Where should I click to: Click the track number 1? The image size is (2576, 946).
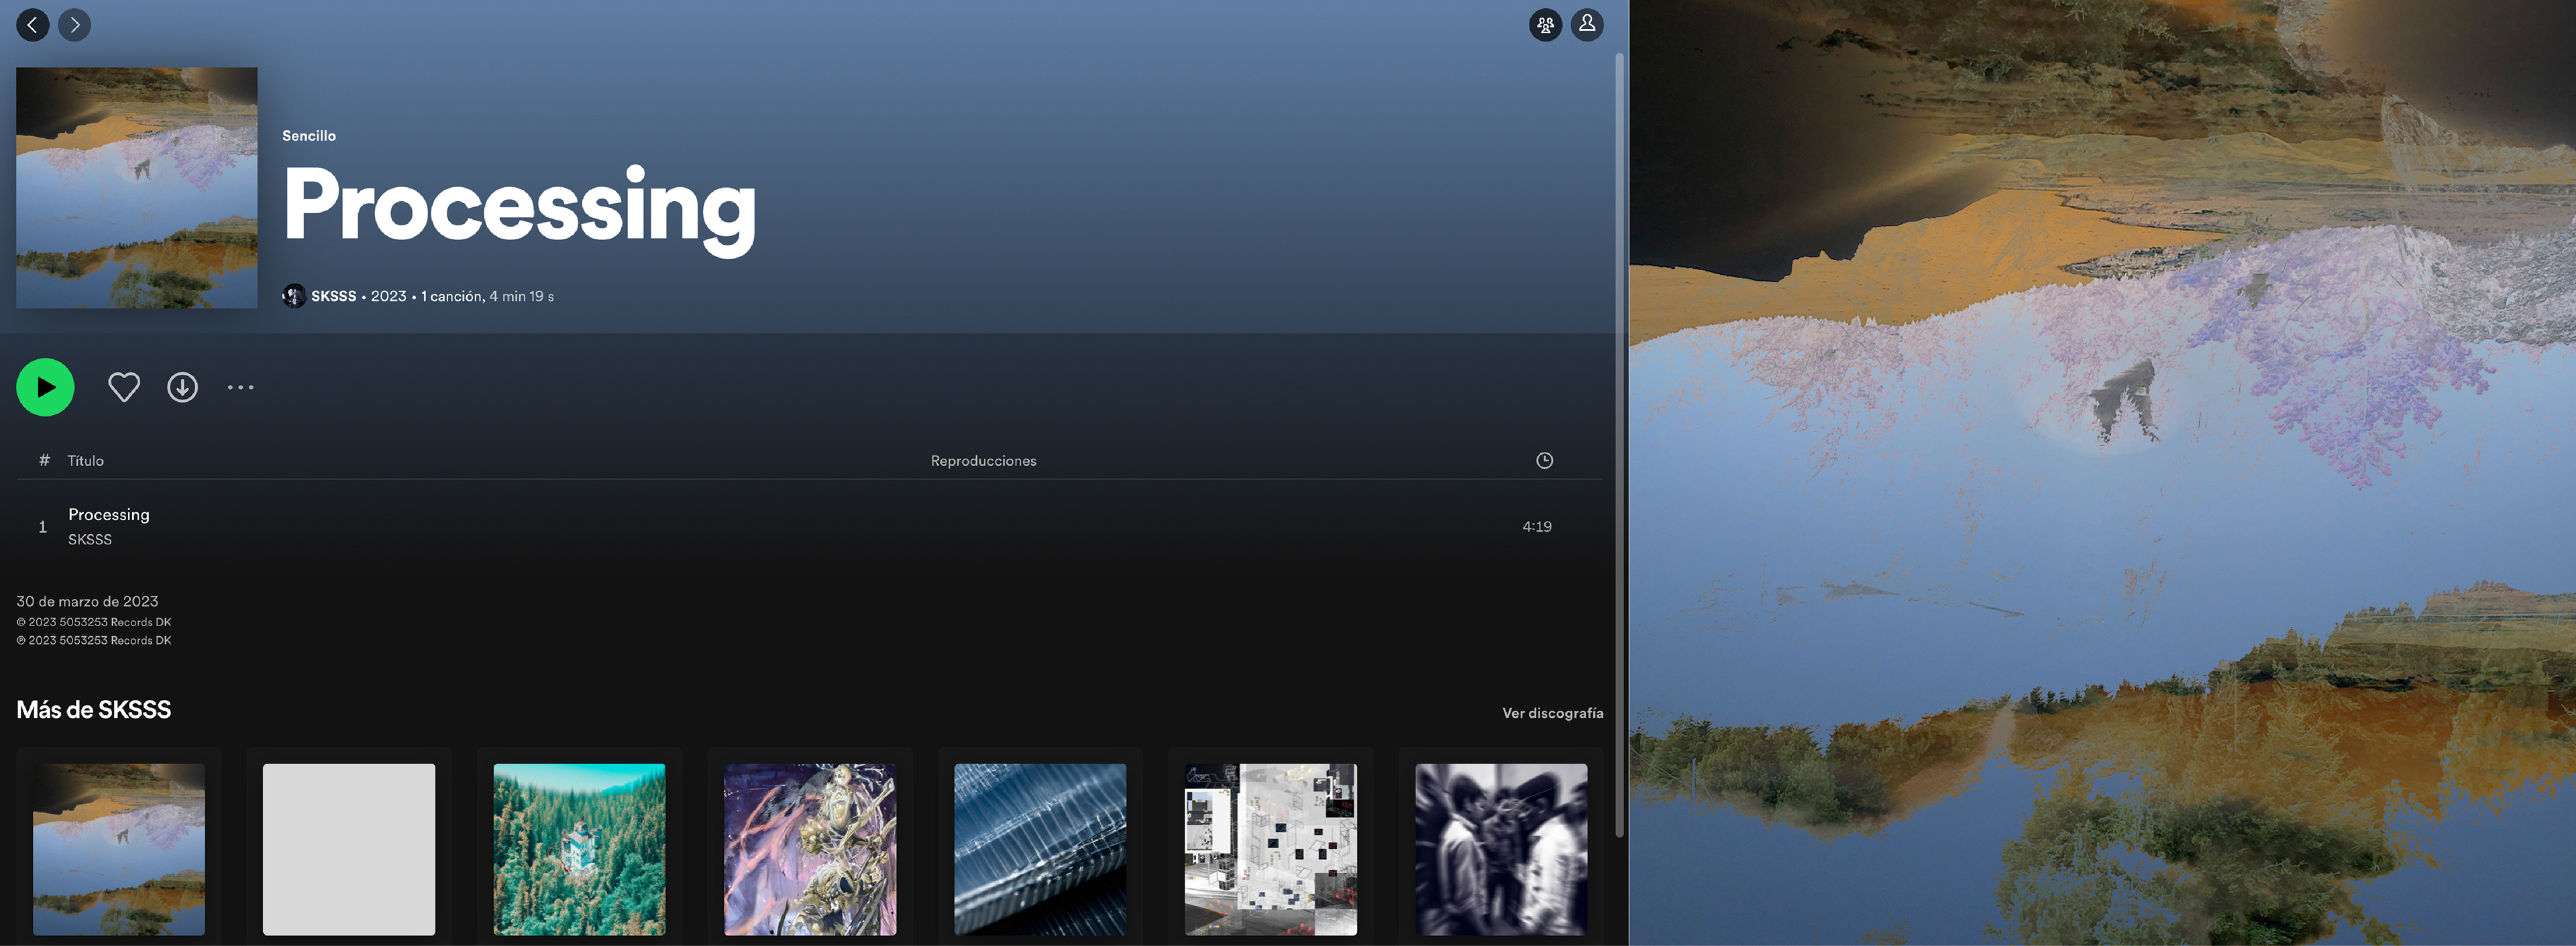click(x=42, y=526)
